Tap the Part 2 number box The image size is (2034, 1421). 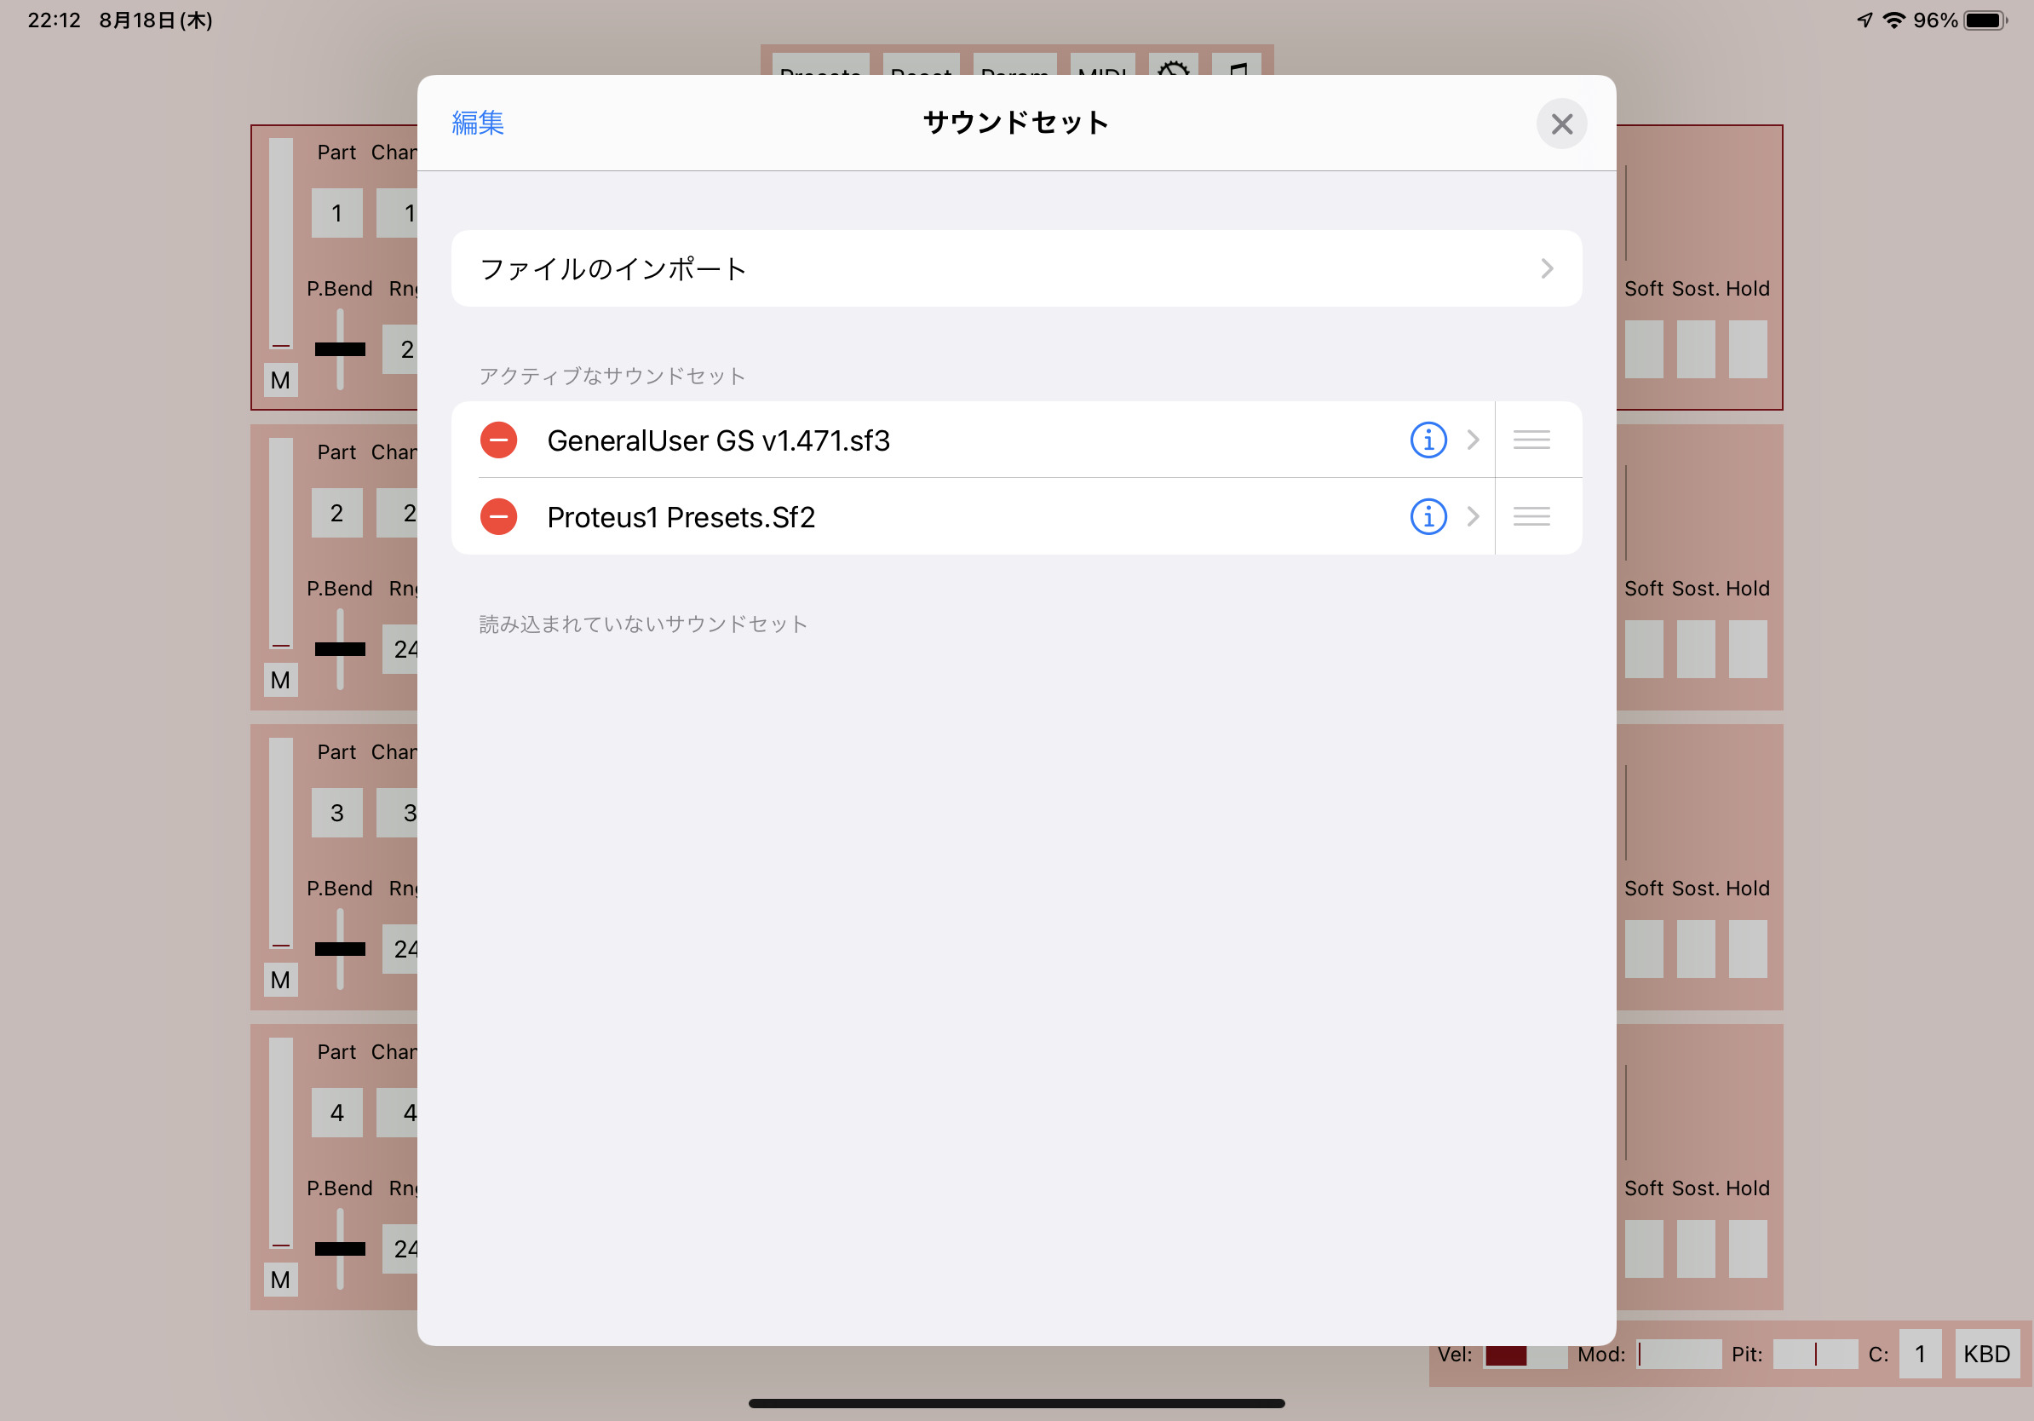(336, 513)
